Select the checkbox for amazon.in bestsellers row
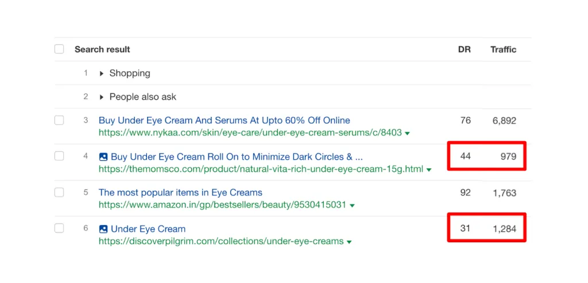This screenshot has height=283, width=588. 59,192
